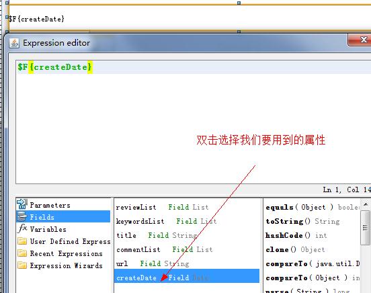
Task: Select the commentList field
Action: (x=187, y=249)
